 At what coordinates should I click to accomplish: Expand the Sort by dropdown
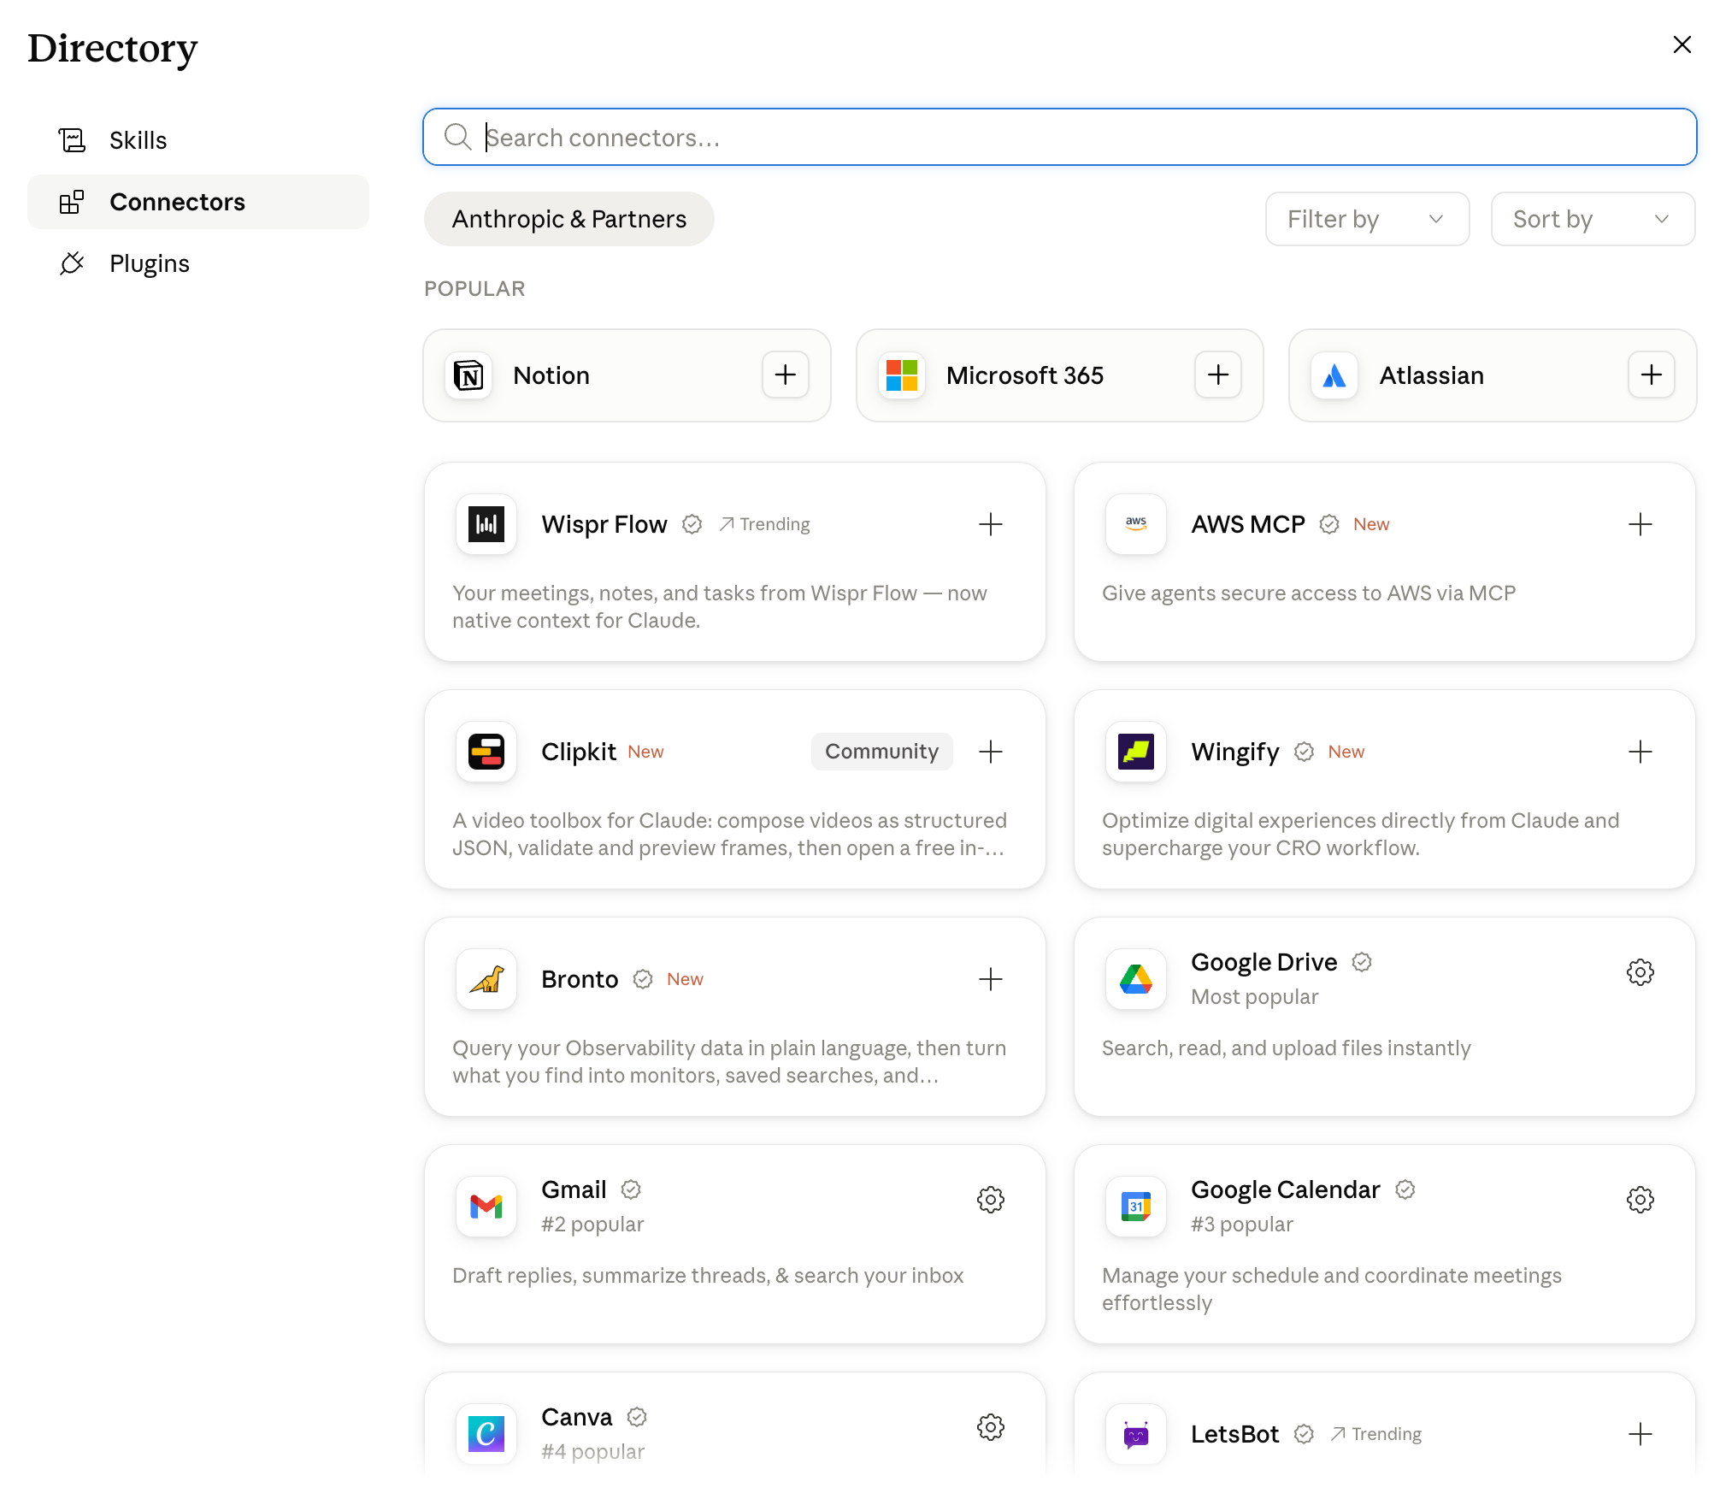coord(1593,220)
